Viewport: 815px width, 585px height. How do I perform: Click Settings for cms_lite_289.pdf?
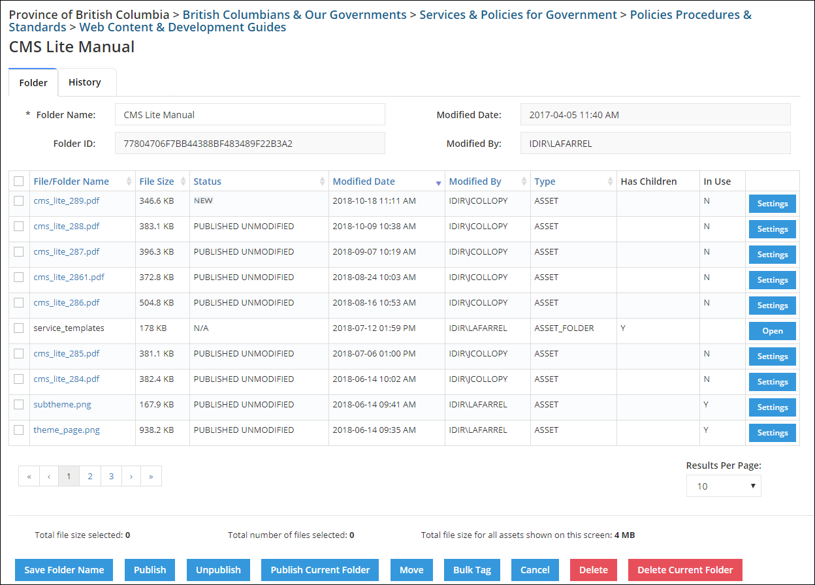tap(773, 204)
